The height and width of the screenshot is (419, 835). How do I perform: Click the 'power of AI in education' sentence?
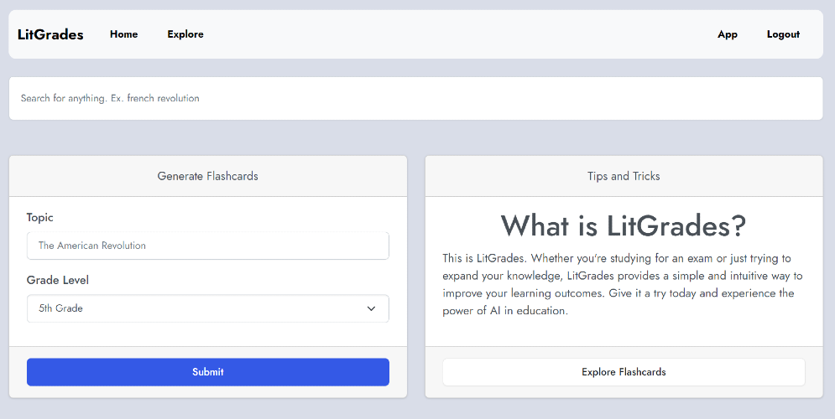505,311
